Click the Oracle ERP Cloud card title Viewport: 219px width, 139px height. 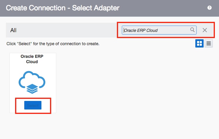click(33, 59)
